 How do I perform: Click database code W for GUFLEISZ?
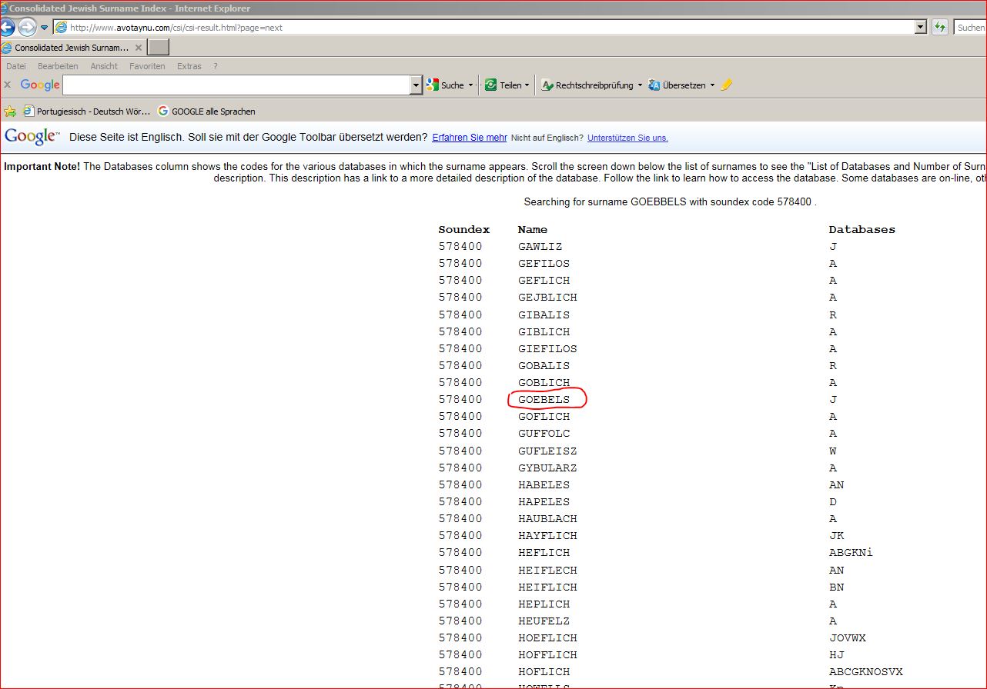point(833,451)
